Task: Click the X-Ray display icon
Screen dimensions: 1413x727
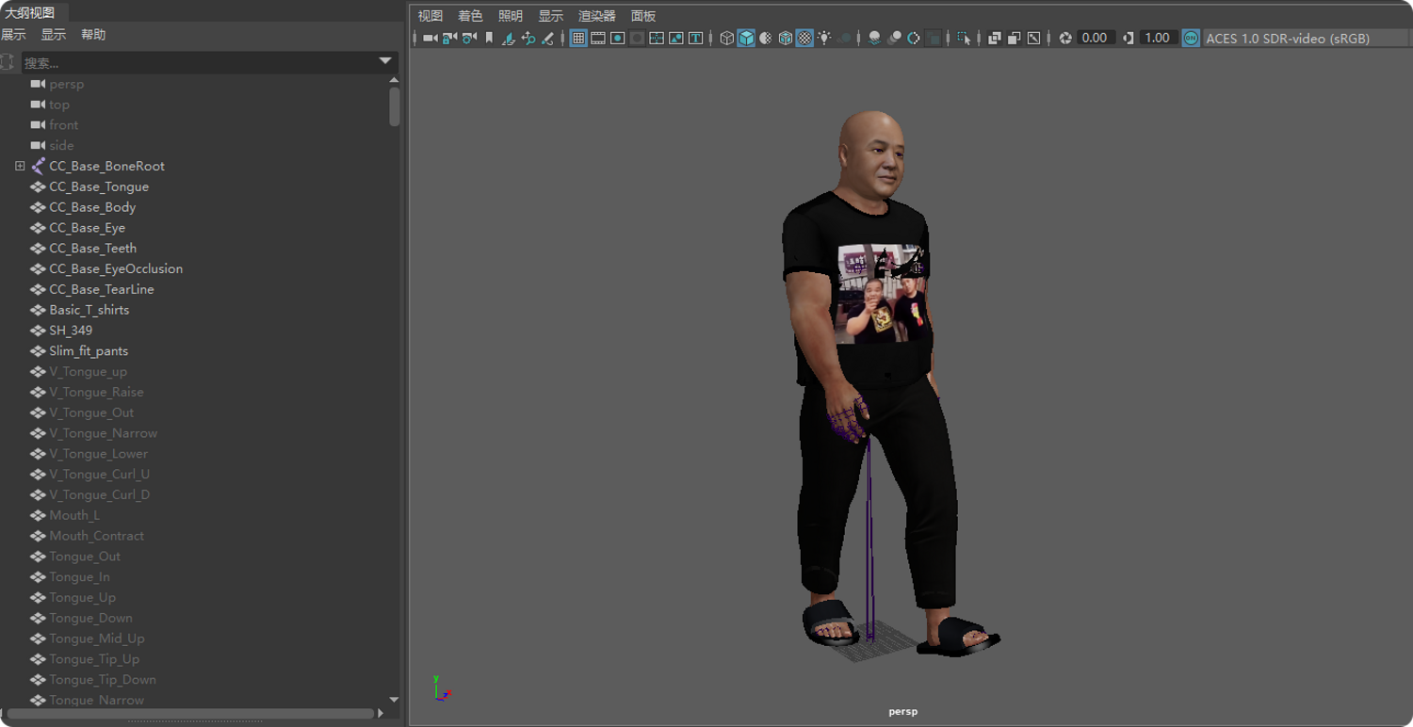Action: tap(995, 39)
